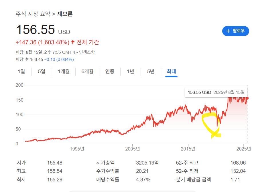Click the 시가 value 155.48
The image size is (256, 192).
[x=55, y=163]
